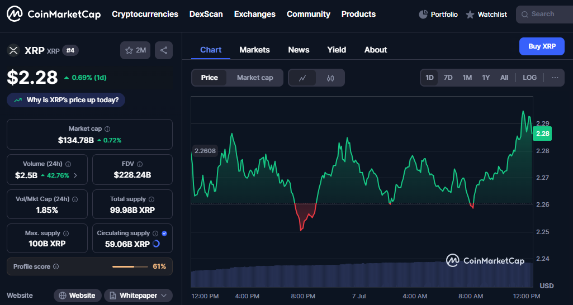The width and height of the screenshot is (573, 305).
Task: Expand the Whitepaper dropdown chevron
Action: point(164,296)
